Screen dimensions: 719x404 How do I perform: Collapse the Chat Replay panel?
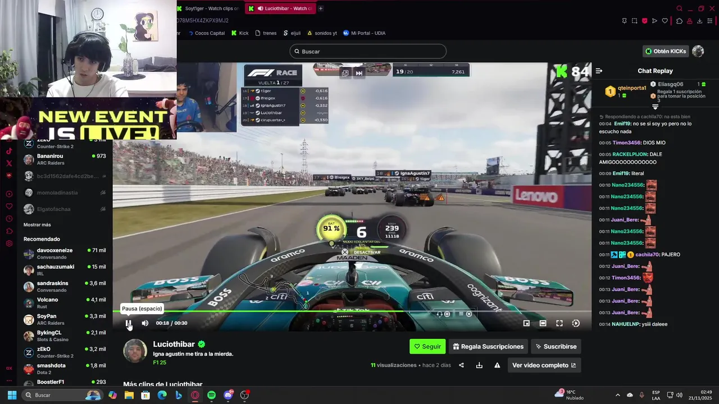click(599, 71)
